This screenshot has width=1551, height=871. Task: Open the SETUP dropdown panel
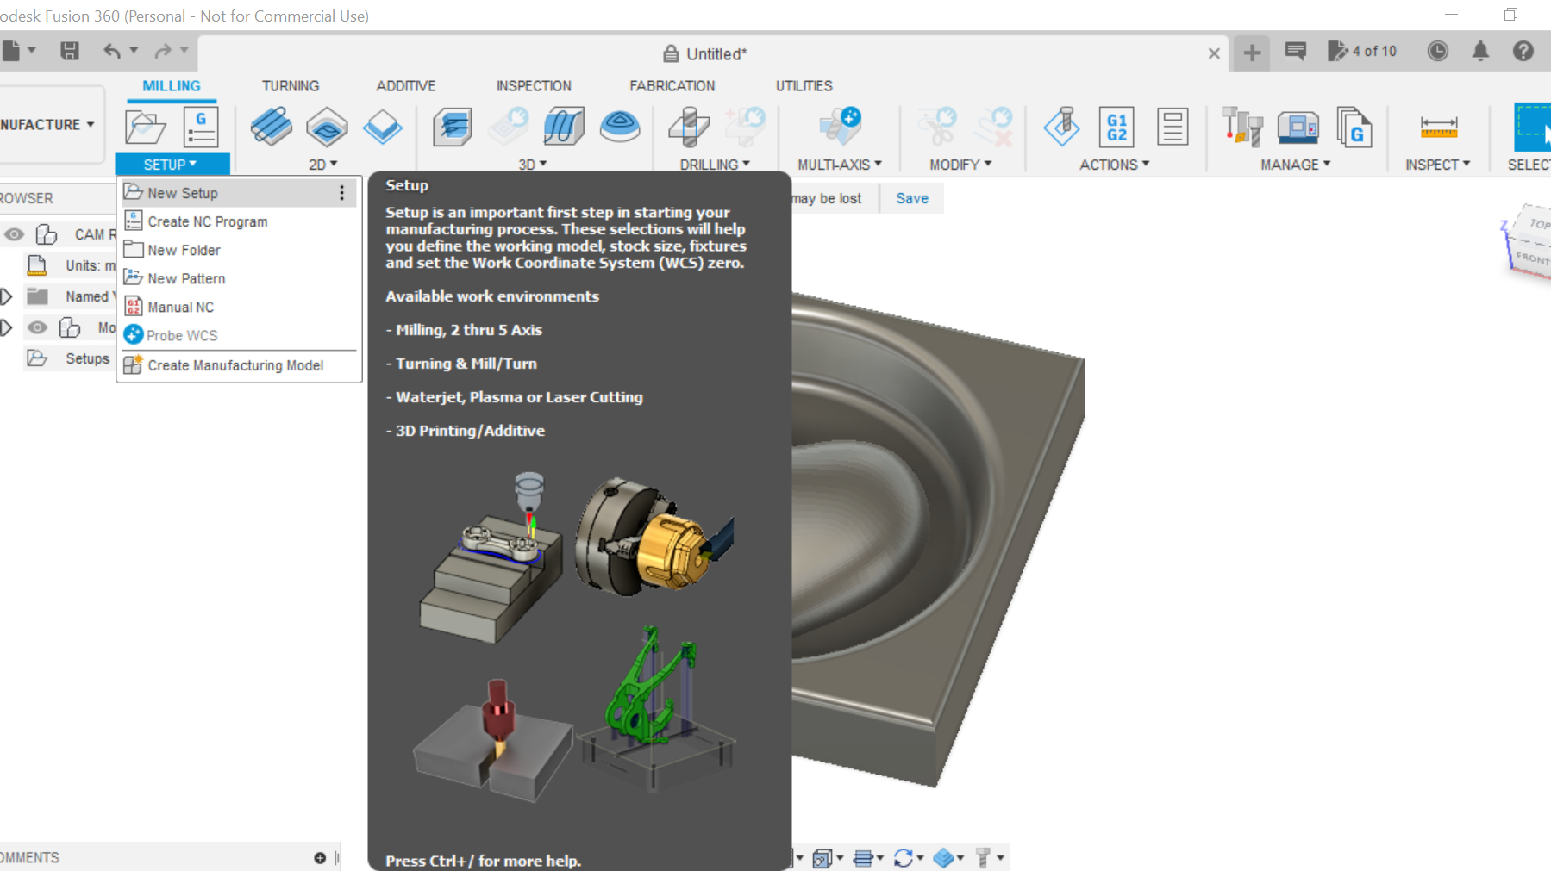coord(172,164)
